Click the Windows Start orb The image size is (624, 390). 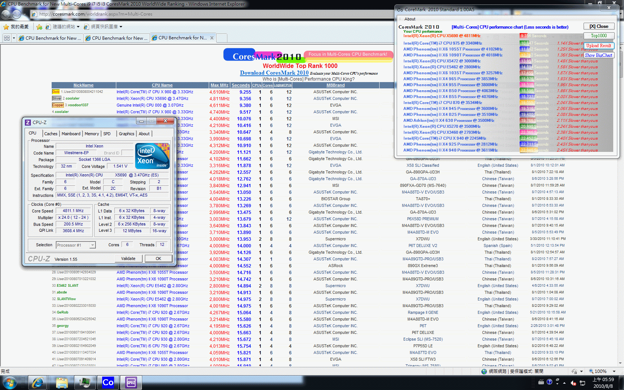[9, 382]
